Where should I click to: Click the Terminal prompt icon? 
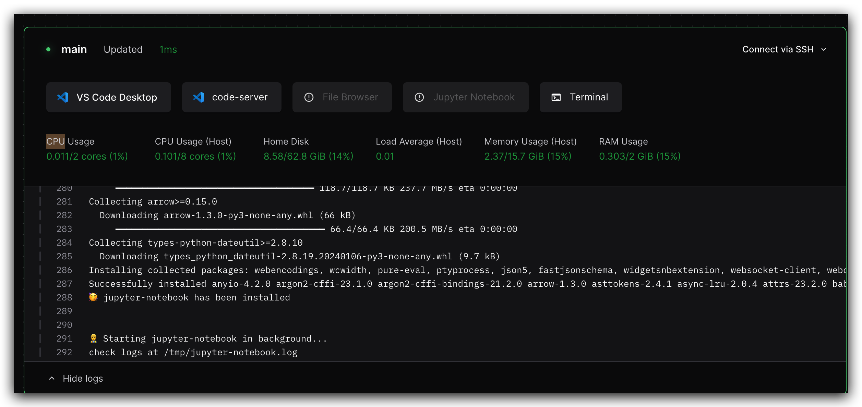(x=556, y=97)
